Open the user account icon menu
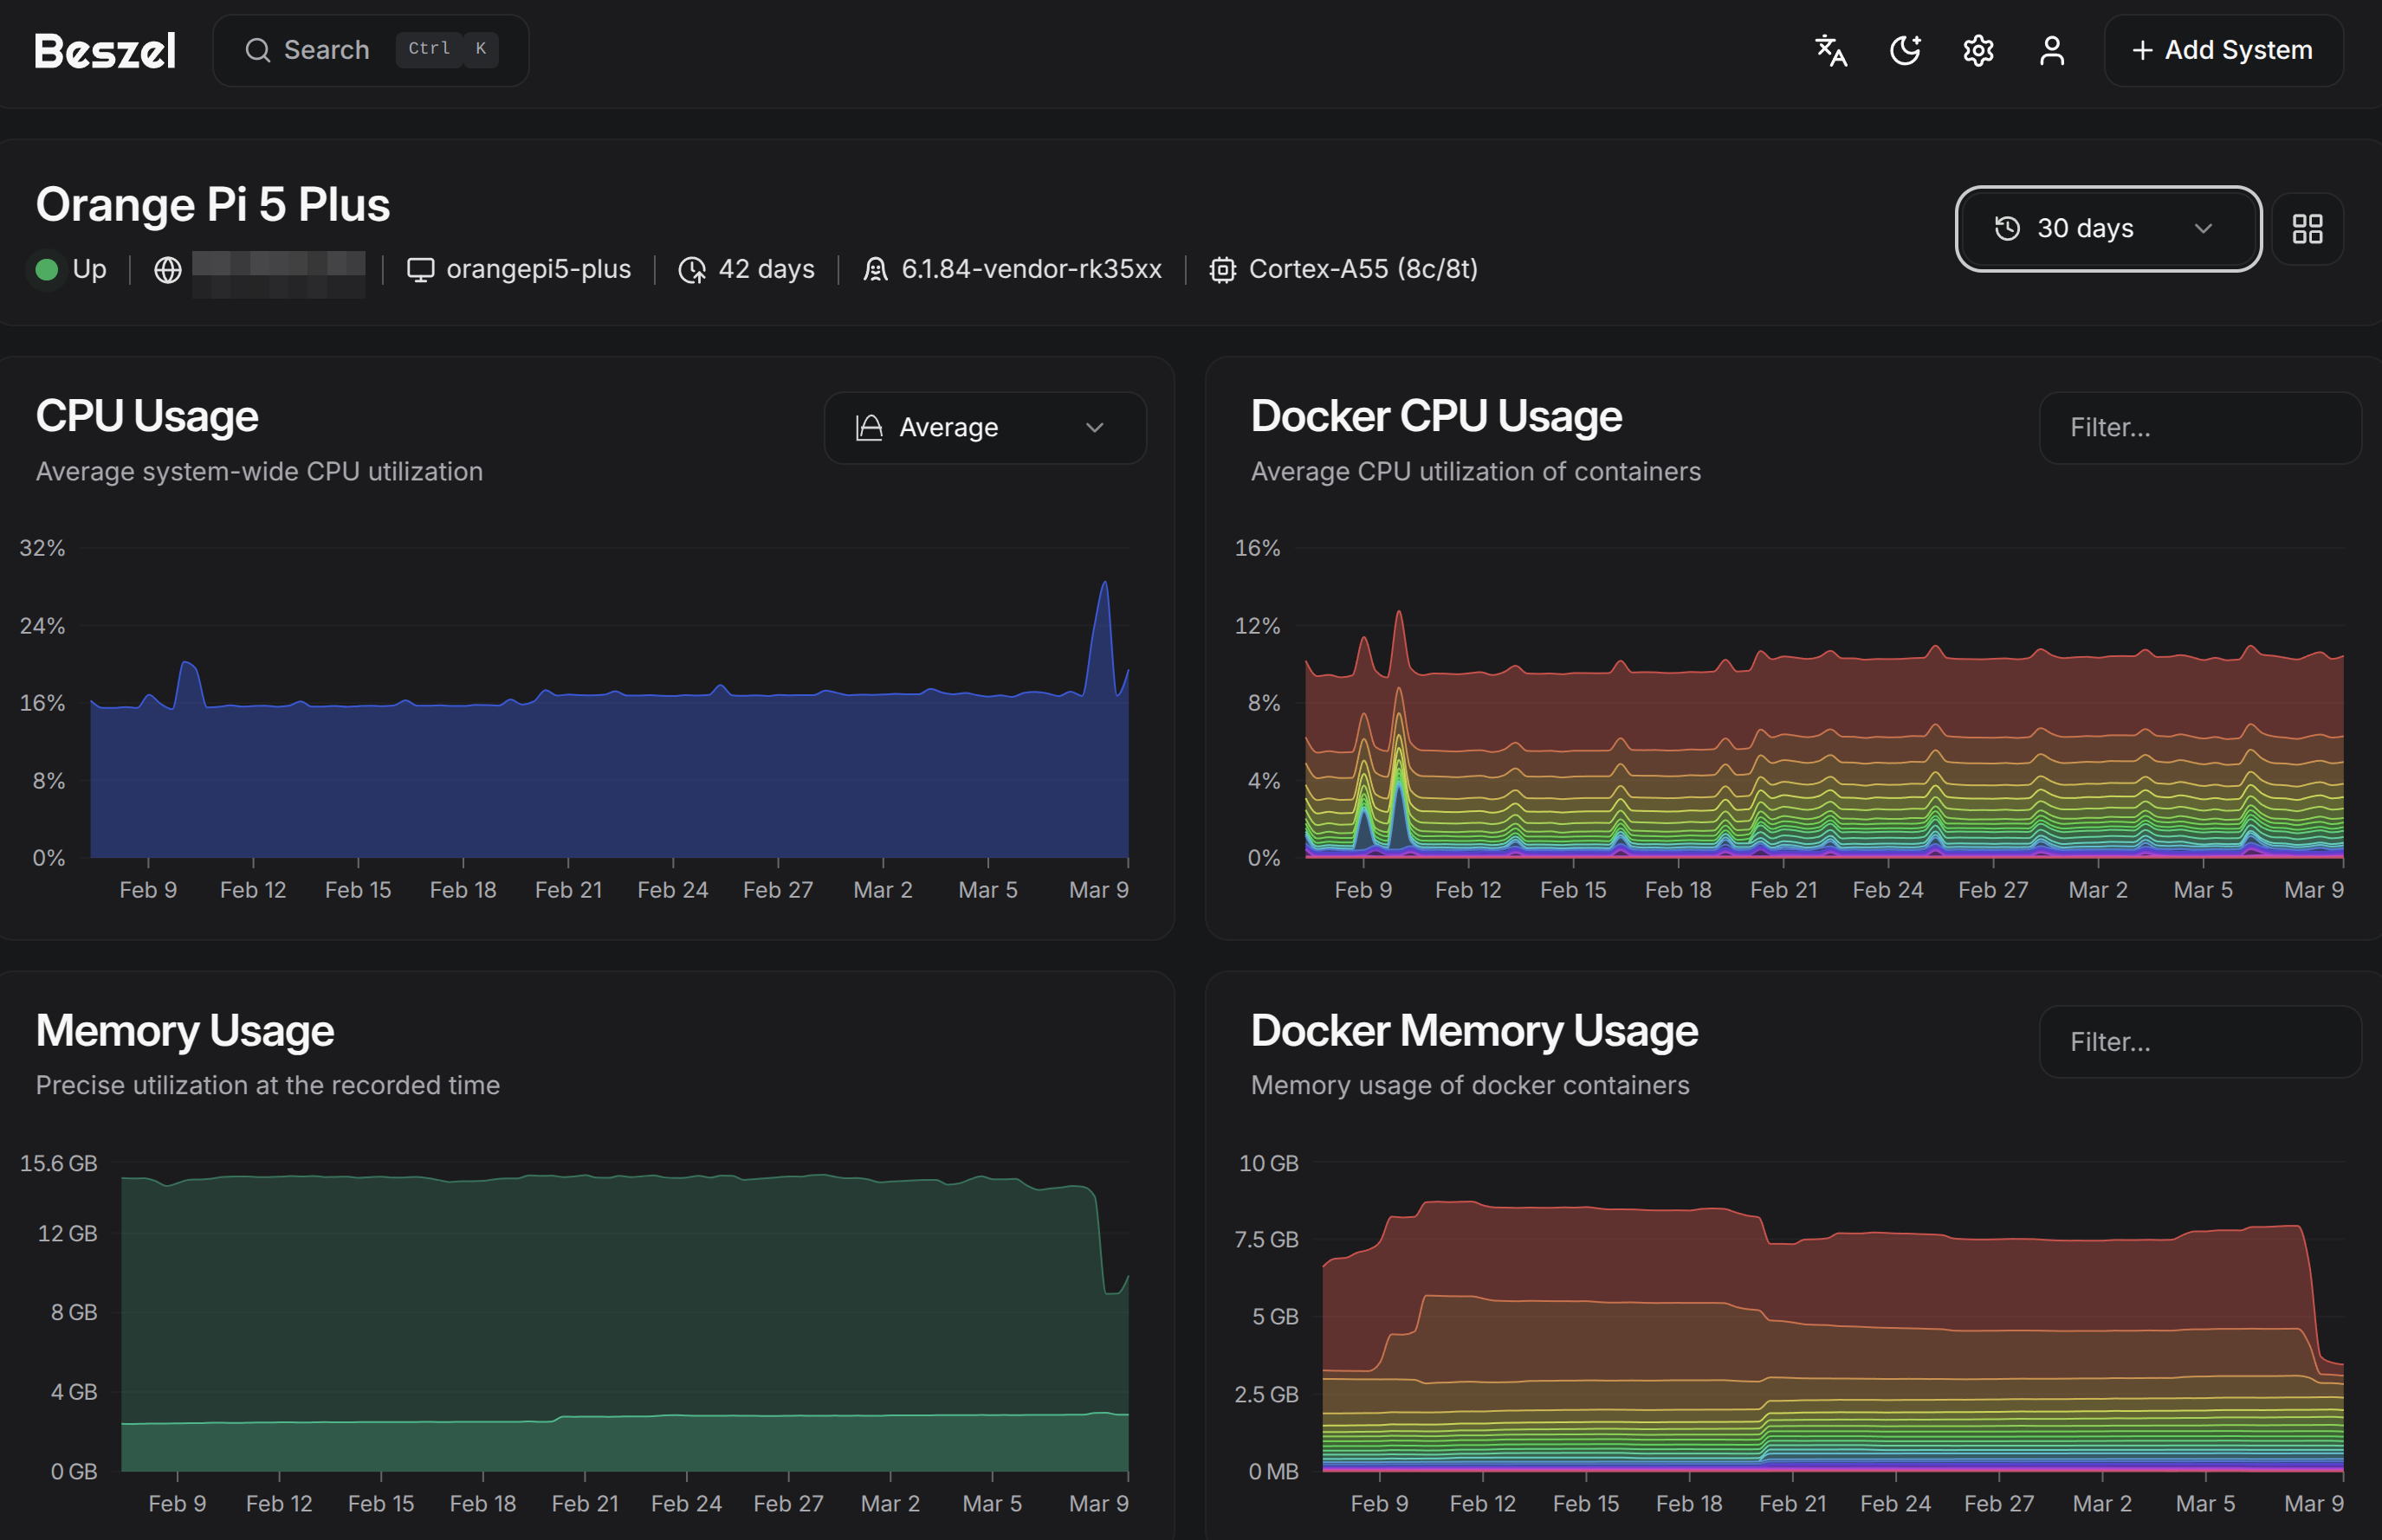 2052,50
